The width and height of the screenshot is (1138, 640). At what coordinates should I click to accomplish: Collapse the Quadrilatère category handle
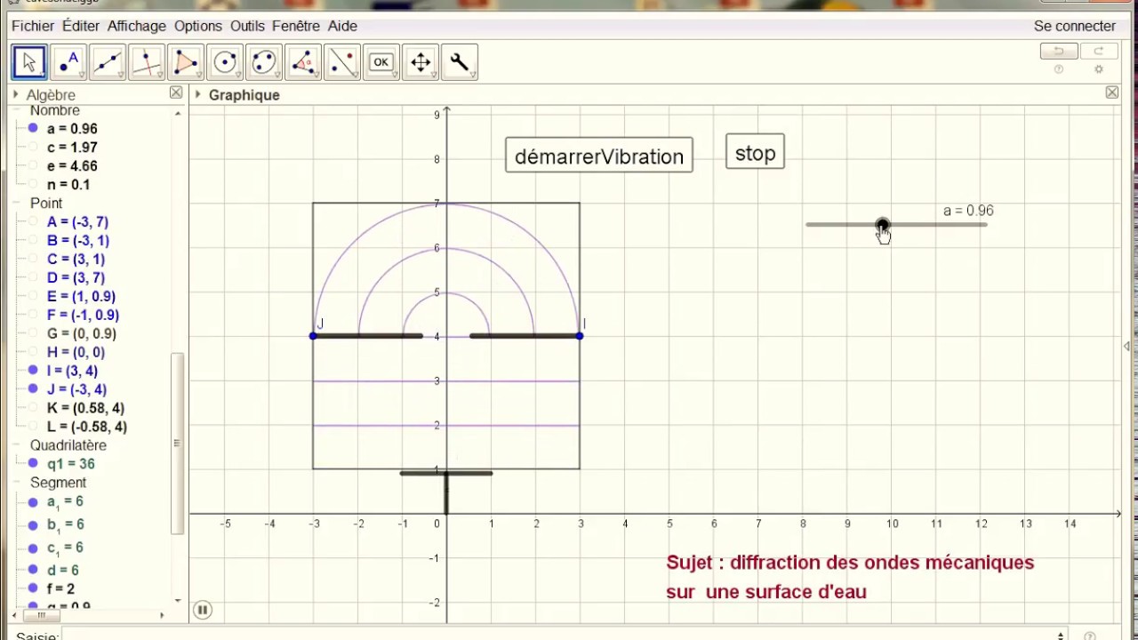(x=18, y=445)
